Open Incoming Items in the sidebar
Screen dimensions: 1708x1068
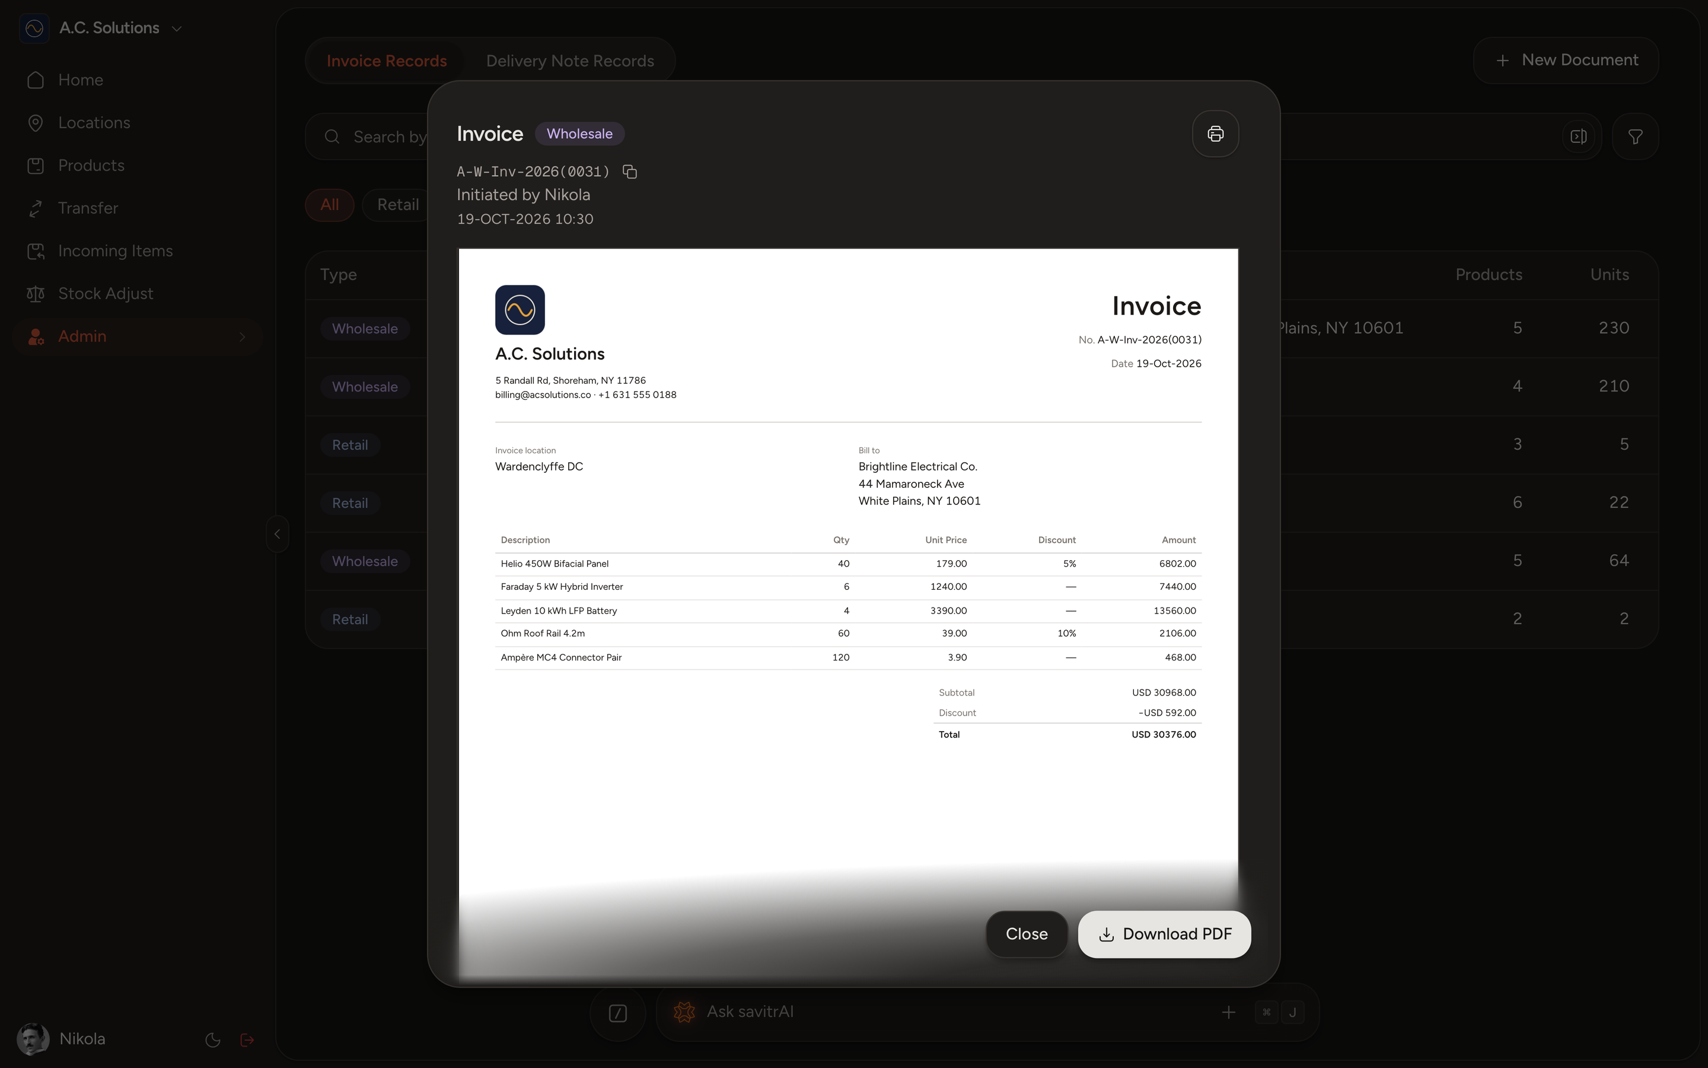(138, 251)
